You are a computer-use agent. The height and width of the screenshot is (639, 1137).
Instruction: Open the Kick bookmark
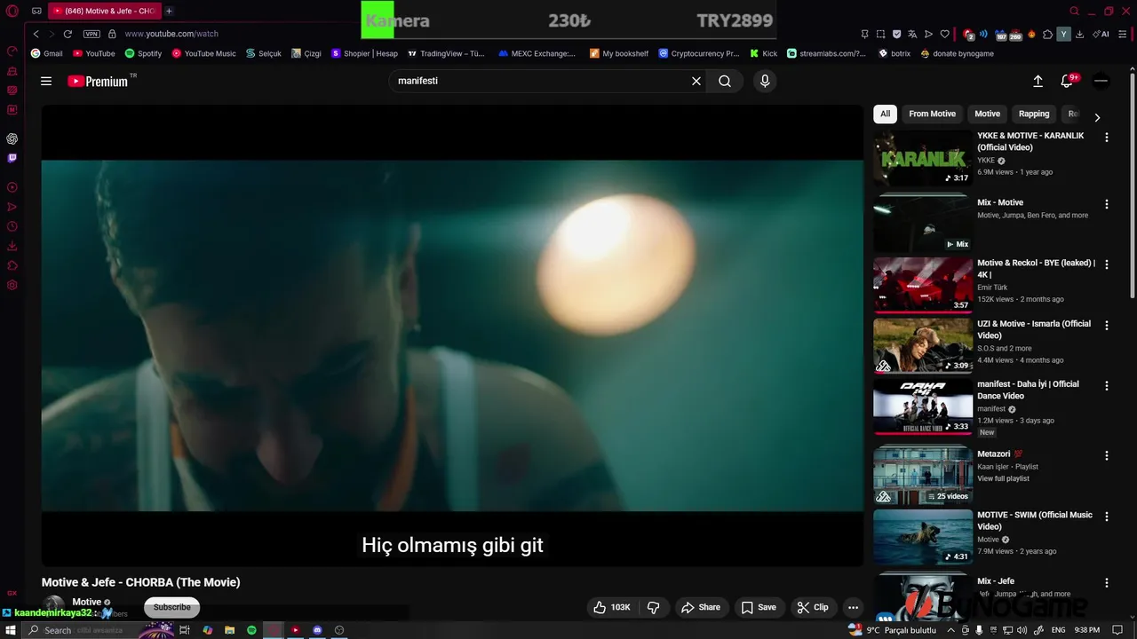click(763, 53)
